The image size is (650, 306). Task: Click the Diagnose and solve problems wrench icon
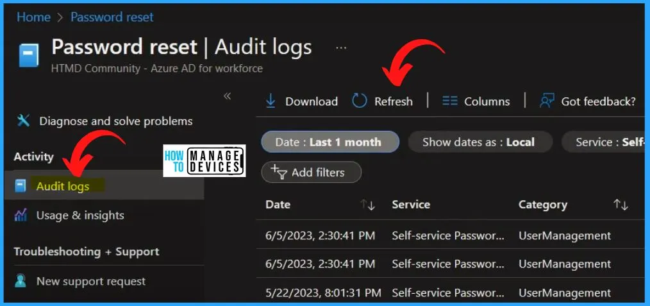coord(23,121)
